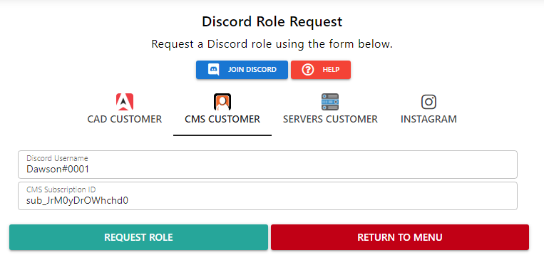Click the server rack icon
544x265 pixels.
coord(330,102)
